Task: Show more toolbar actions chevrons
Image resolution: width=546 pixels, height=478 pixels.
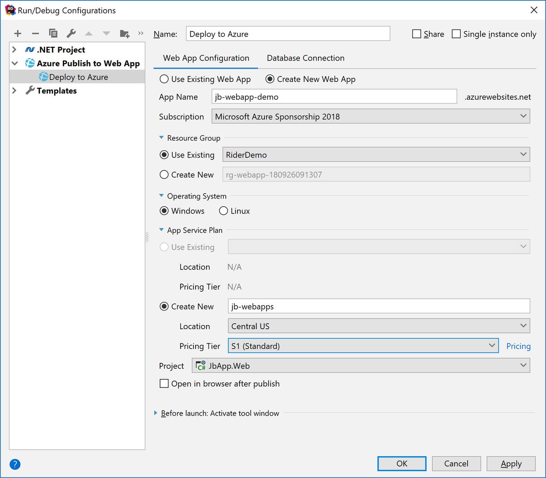Action: tap(141, 33)
